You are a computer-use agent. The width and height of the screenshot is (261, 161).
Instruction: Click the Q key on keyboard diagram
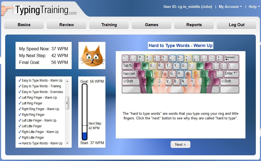(x=137, y=66)
